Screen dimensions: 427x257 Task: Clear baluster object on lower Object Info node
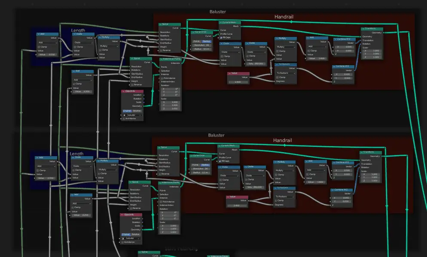point(139,238)
